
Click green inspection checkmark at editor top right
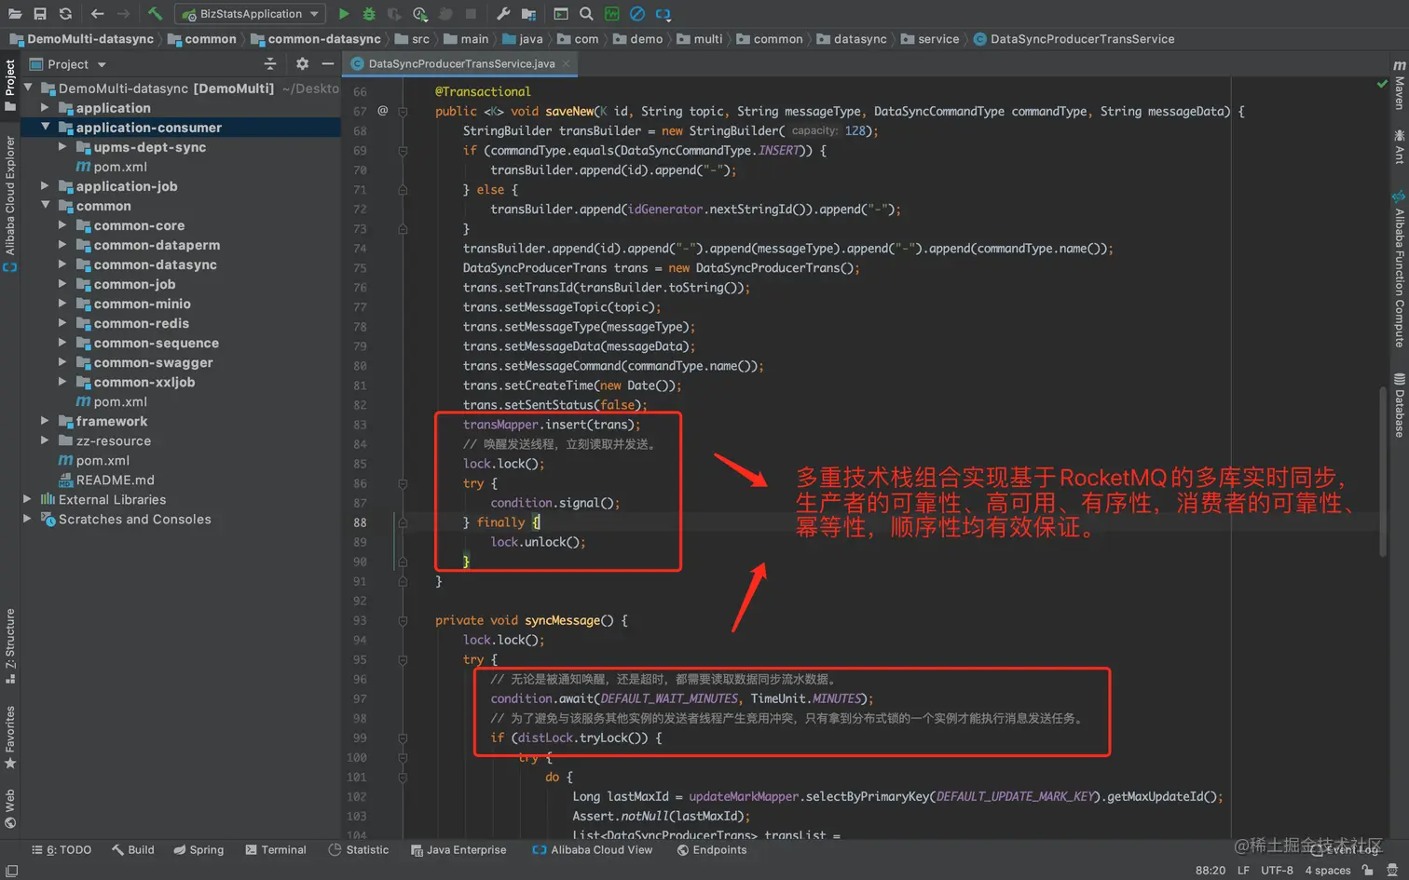coord(1382,84)
